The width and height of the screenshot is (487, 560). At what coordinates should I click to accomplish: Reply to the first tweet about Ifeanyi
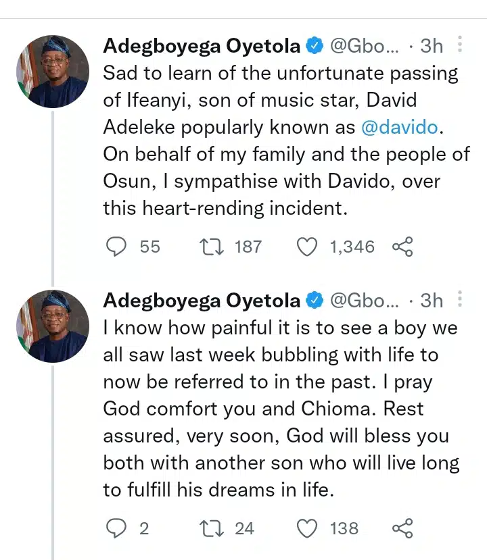click(x=117, y=247)
